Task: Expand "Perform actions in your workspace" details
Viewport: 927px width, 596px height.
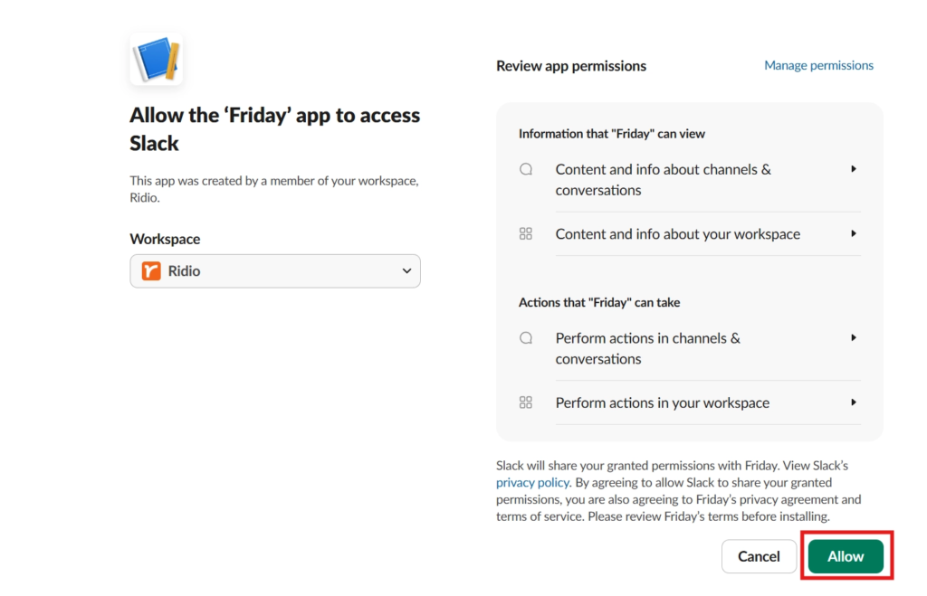Action: tap(852, 402)
